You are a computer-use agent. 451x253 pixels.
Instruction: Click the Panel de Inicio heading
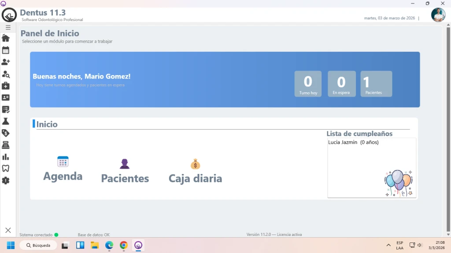tap(50, 33)
